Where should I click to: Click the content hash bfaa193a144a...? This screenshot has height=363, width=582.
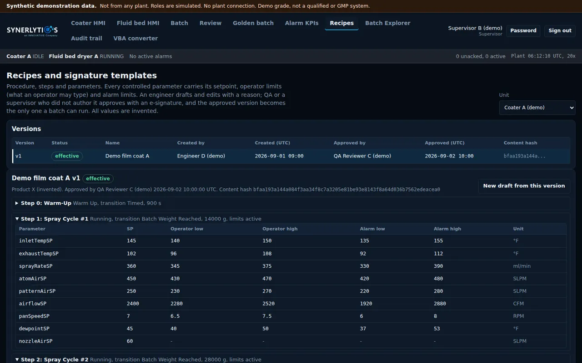pyautogui.click(x=524, y=156)
